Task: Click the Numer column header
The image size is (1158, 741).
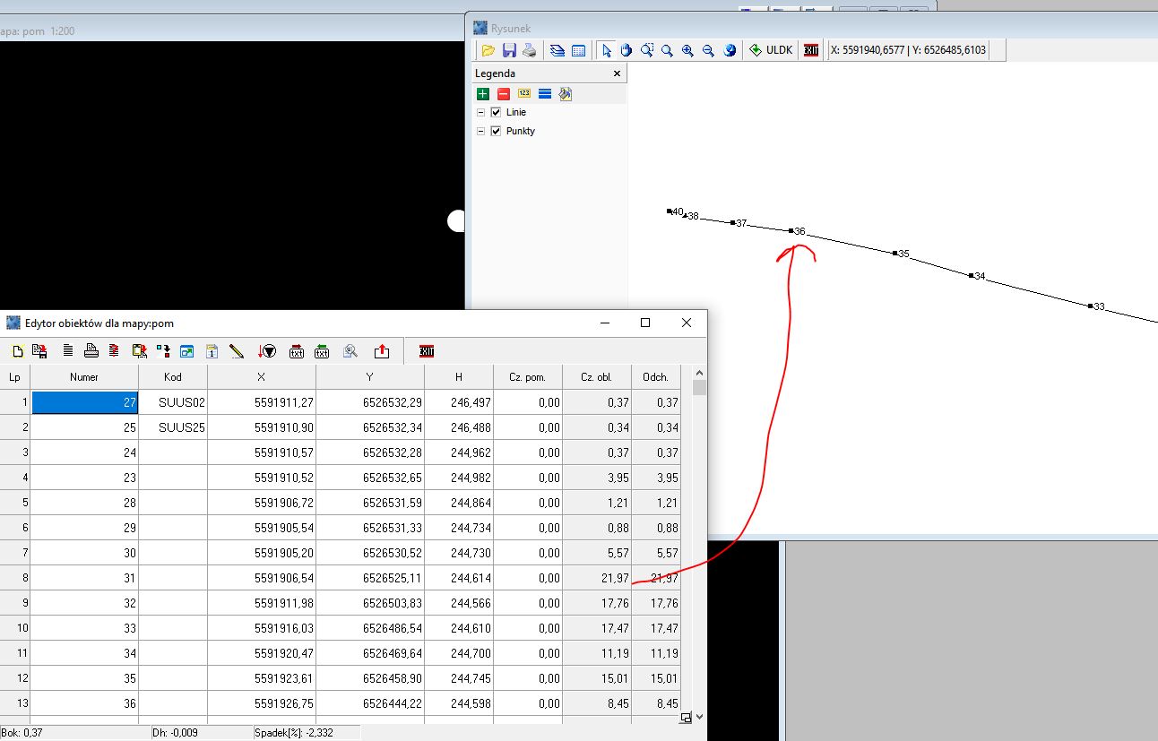Action: (x=84, y=377)
